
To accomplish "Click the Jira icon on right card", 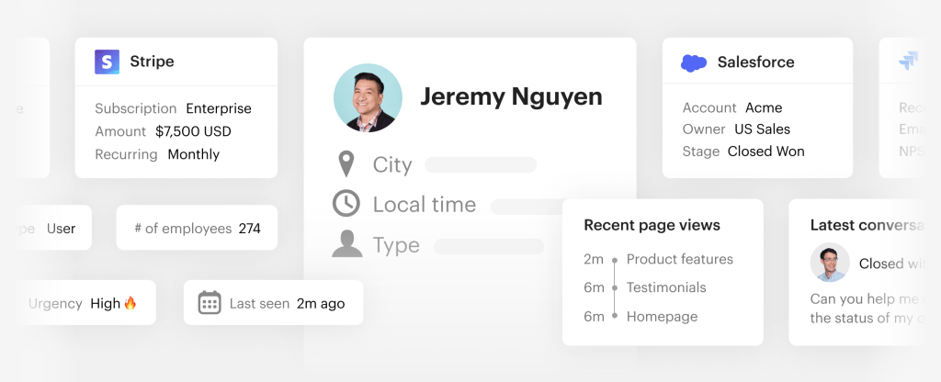I will (910, 62).
